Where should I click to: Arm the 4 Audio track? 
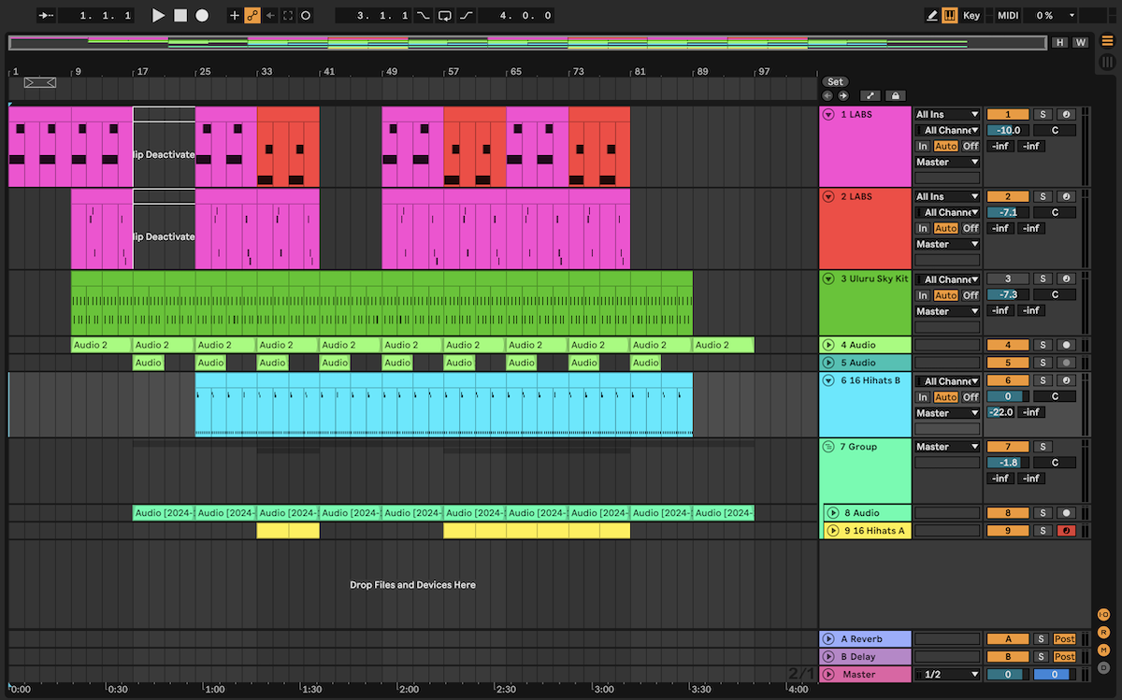pos(1066,346)
